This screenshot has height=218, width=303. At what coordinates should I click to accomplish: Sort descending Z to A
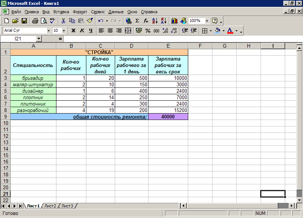click(164, 21)
